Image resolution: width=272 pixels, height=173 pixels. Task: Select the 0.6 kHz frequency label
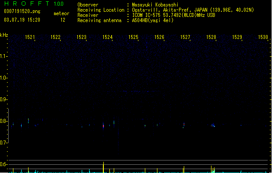(3, 164)
